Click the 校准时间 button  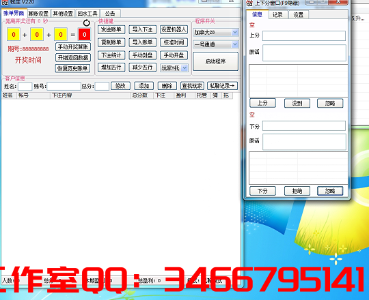click(174, 42)
